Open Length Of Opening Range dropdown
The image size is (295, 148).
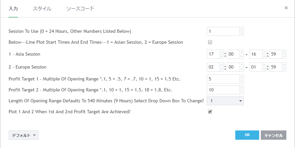[x=225, y=101]
